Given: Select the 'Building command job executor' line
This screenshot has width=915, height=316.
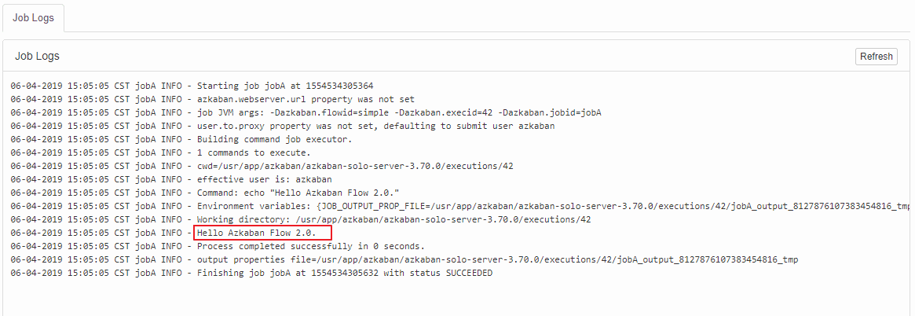Looking at the screenshot, I should pos(189,140).
